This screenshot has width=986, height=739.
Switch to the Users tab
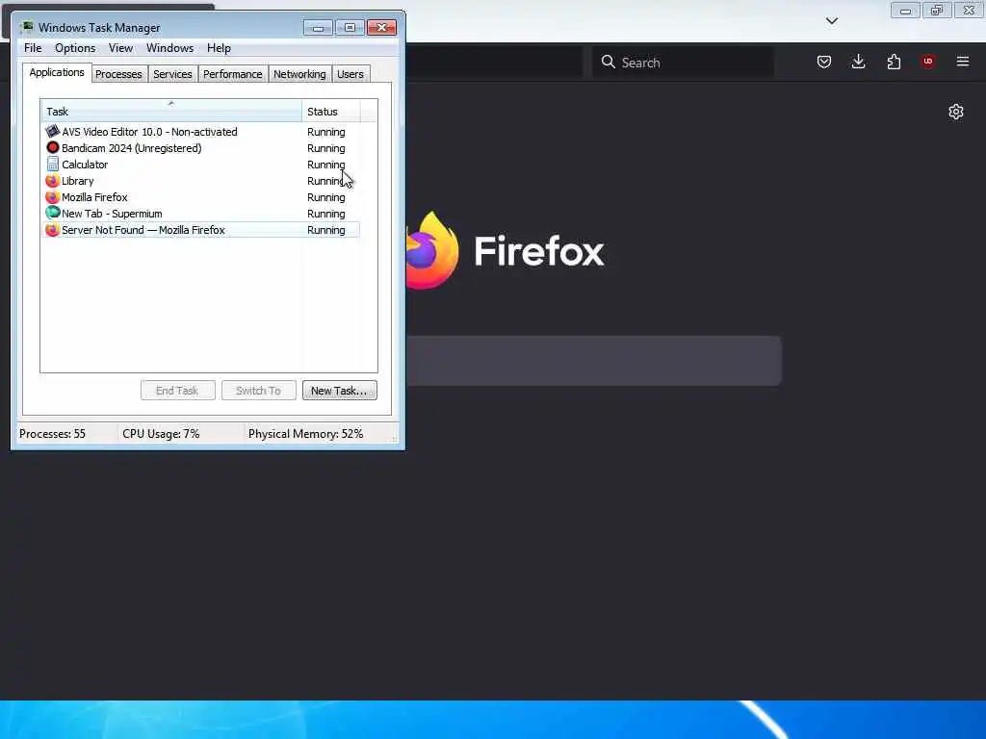click(x=350, y=74)
